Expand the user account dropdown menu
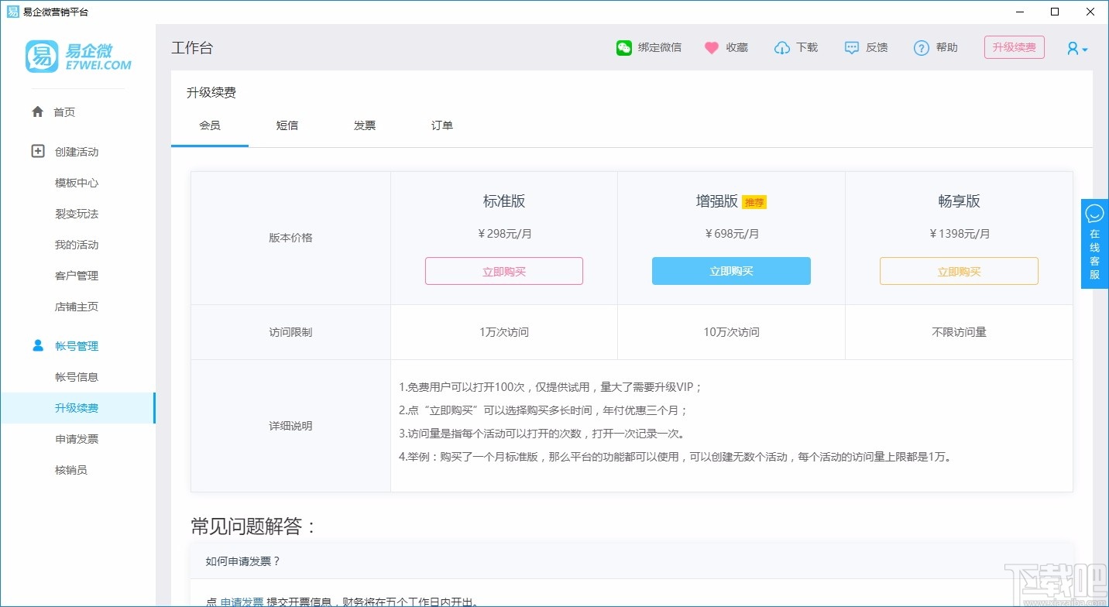The image size is (1109, 607). pyautogui.click(x=1076, y=48)
